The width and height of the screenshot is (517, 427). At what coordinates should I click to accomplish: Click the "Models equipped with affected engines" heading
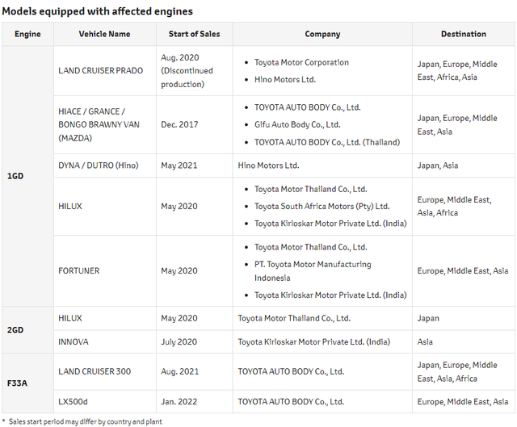coord(96,11)
